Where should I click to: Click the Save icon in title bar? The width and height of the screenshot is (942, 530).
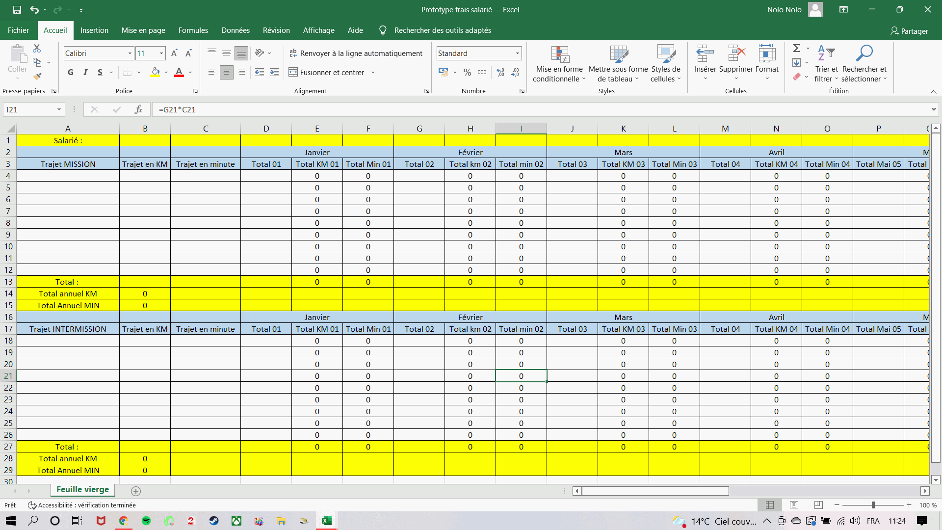(x=17, y=9)
